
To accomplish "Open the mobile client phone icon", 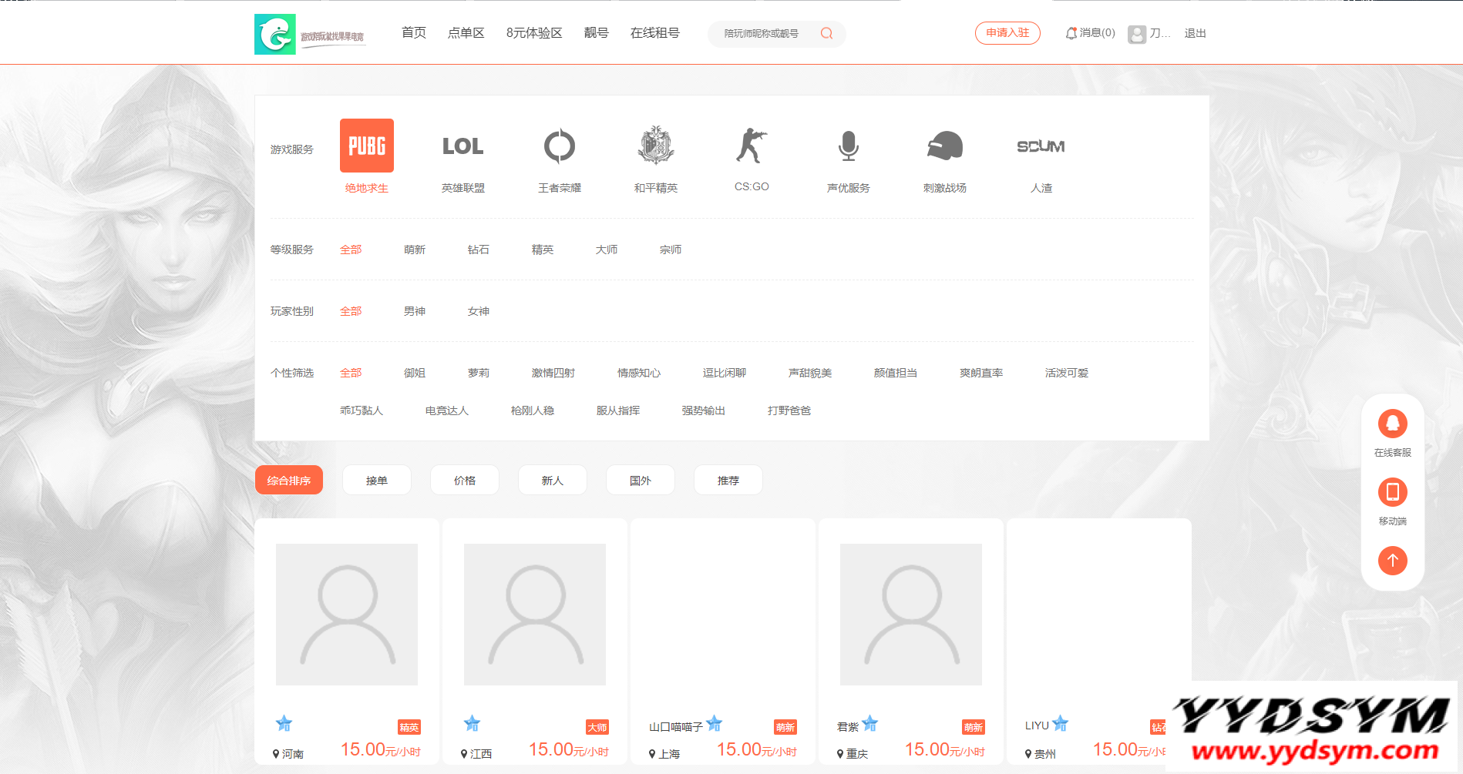I will [x=1392, y=492].
